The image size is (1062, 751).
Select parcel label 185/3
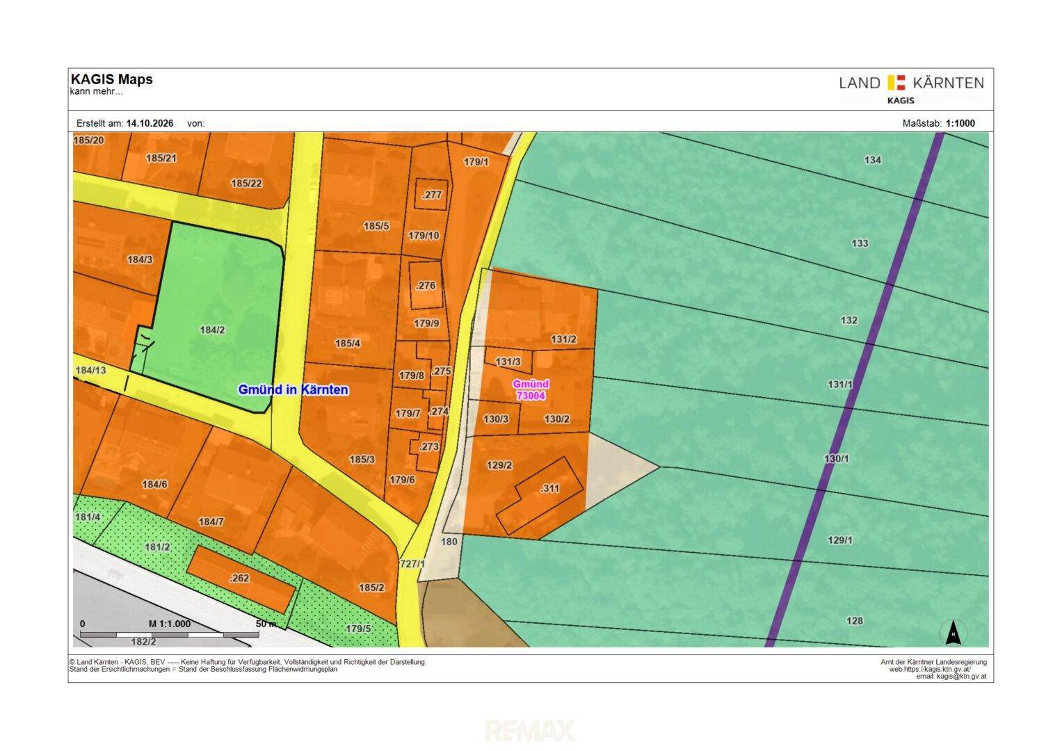pos(362,459)
